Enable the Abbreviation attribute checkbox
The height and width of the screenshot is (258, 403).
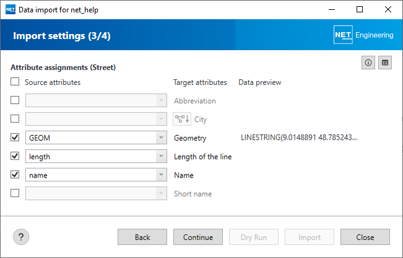pos(15,101)
